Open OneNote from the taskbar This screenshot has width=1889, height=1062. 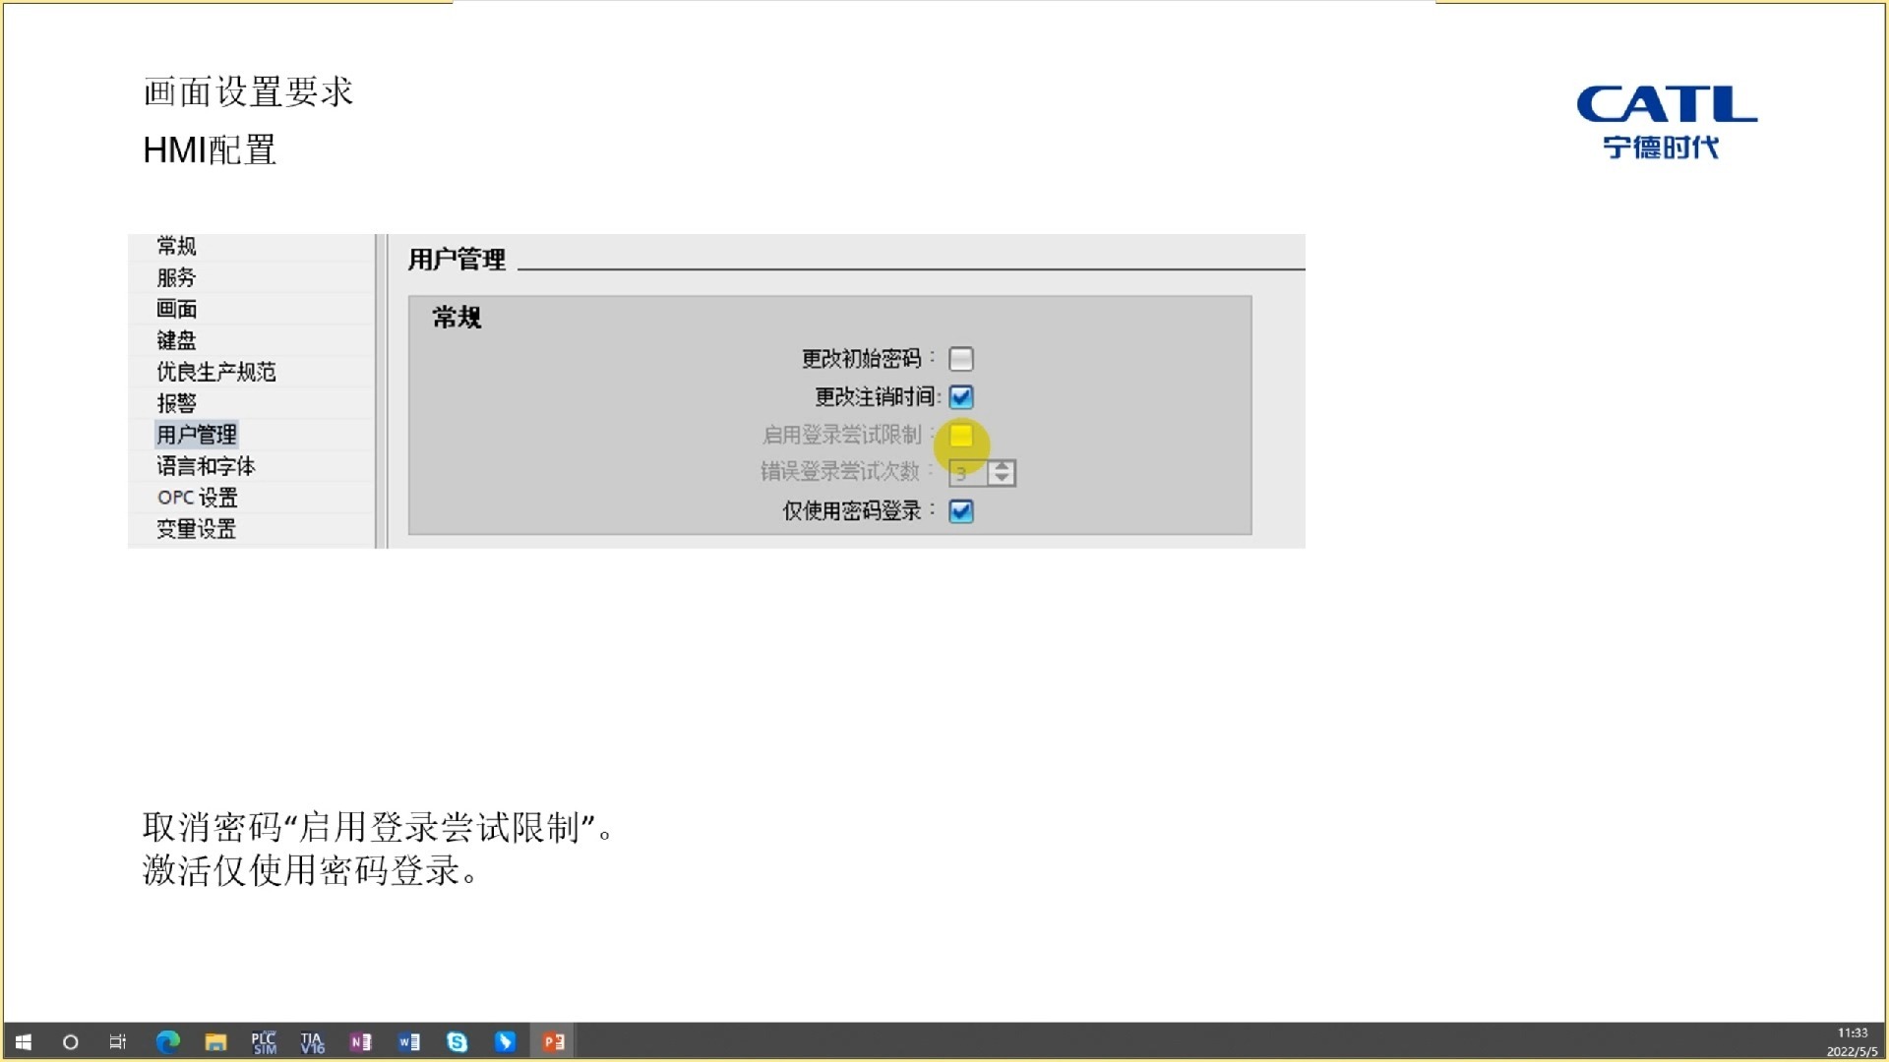pyautogui.click(x=359, y=1041)
